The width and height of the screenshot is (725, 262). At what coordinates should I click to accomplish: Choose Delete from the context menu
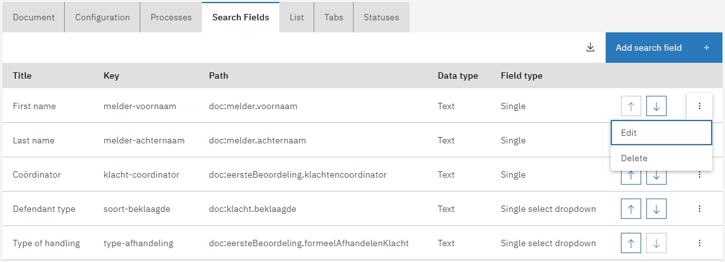coord(661,158)
